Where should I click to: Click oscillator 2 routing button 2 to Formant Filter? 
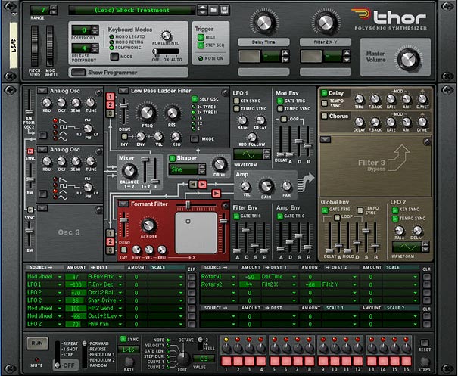[x=110, y=242]
